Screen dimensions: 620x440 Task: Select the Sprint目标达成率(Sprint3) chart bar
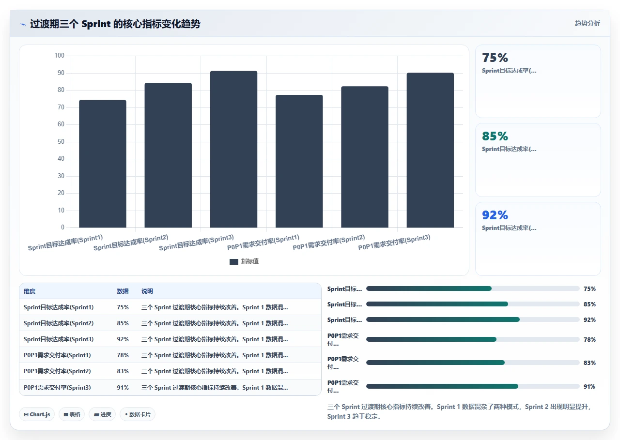pos(233,149)
